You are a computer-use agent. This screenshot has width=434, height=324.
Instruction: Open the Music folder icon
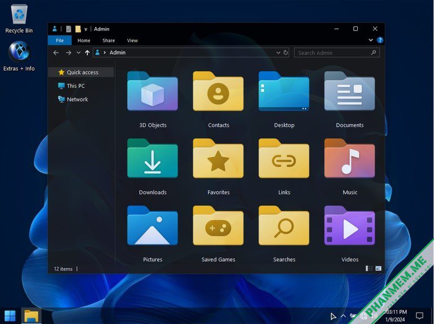(x=349, y=158)
